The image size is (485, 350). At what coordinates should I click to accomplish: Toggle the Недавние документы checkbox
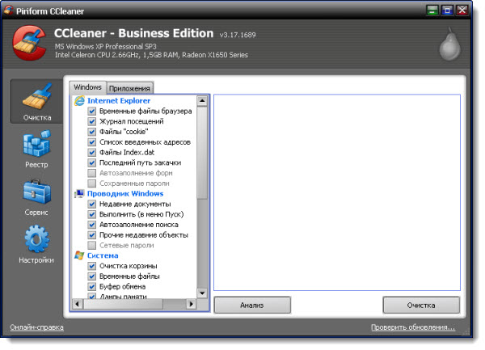[92, 205]
